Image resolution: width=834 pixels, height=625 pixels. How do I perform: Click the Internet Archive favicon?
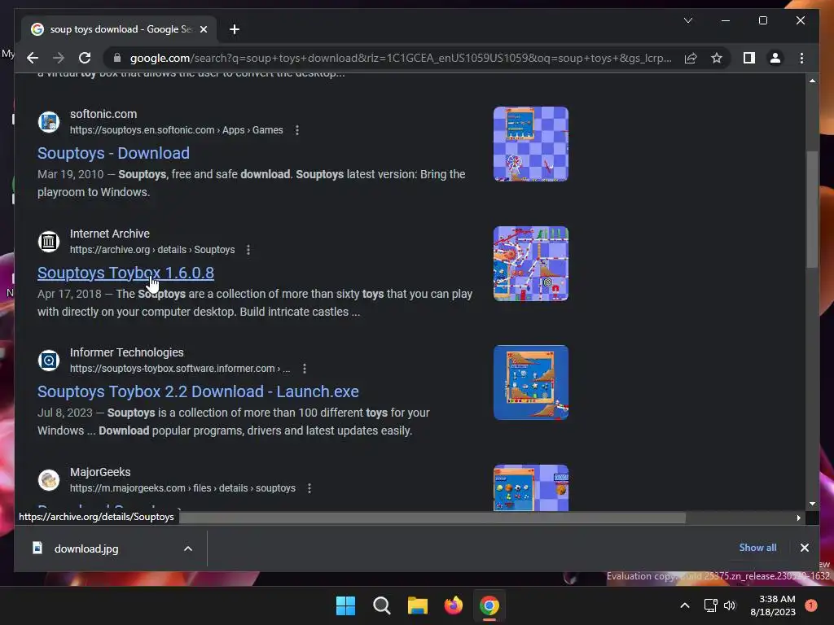(48, 241)
